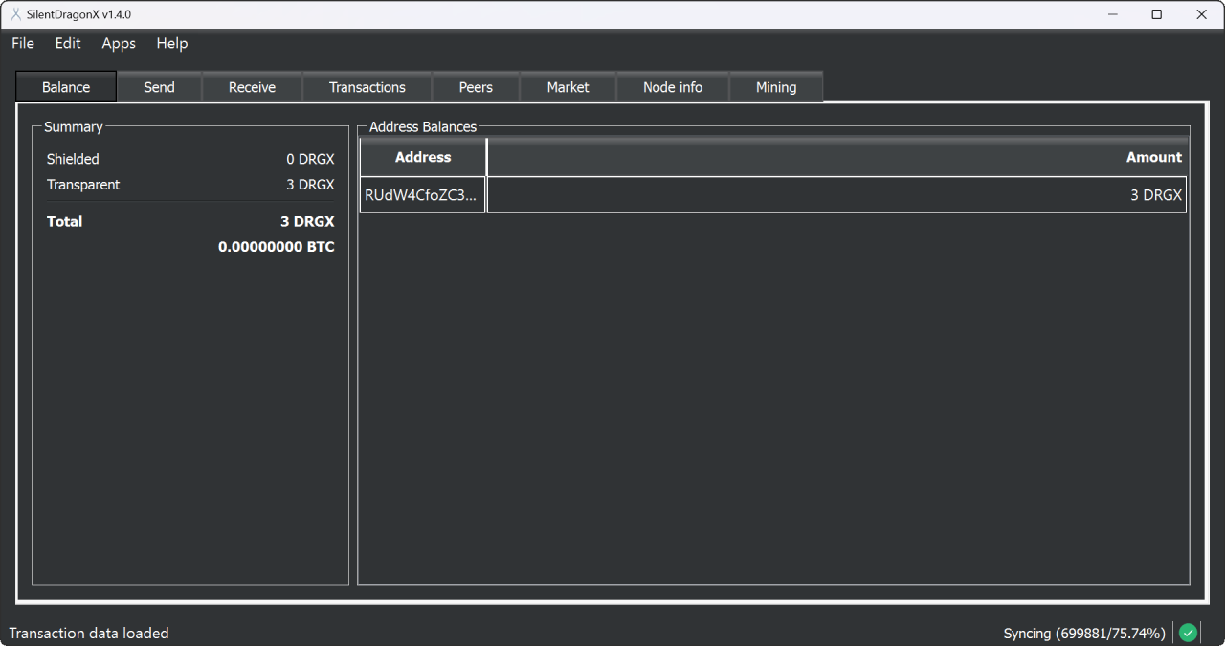Screen dimensions: 1225x646
Task: Switch to the Send tab
Action: [x=159, y=86]
